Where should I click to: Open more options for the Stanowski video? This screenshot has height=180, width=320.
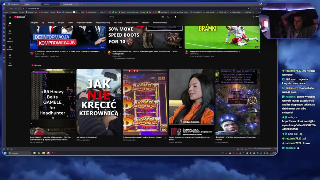(x=105, y=52)
